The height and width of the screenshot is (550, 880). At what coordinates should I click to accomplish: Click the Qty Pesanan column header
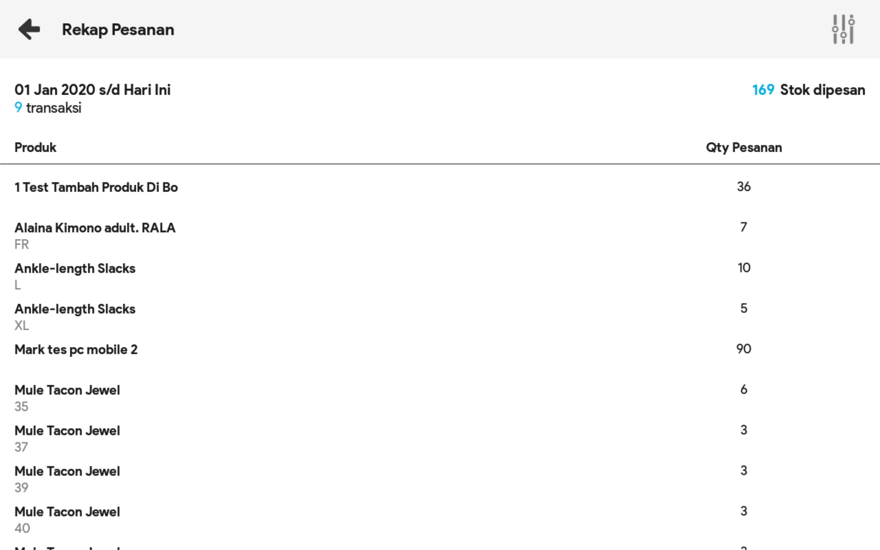tap(744, 147)
